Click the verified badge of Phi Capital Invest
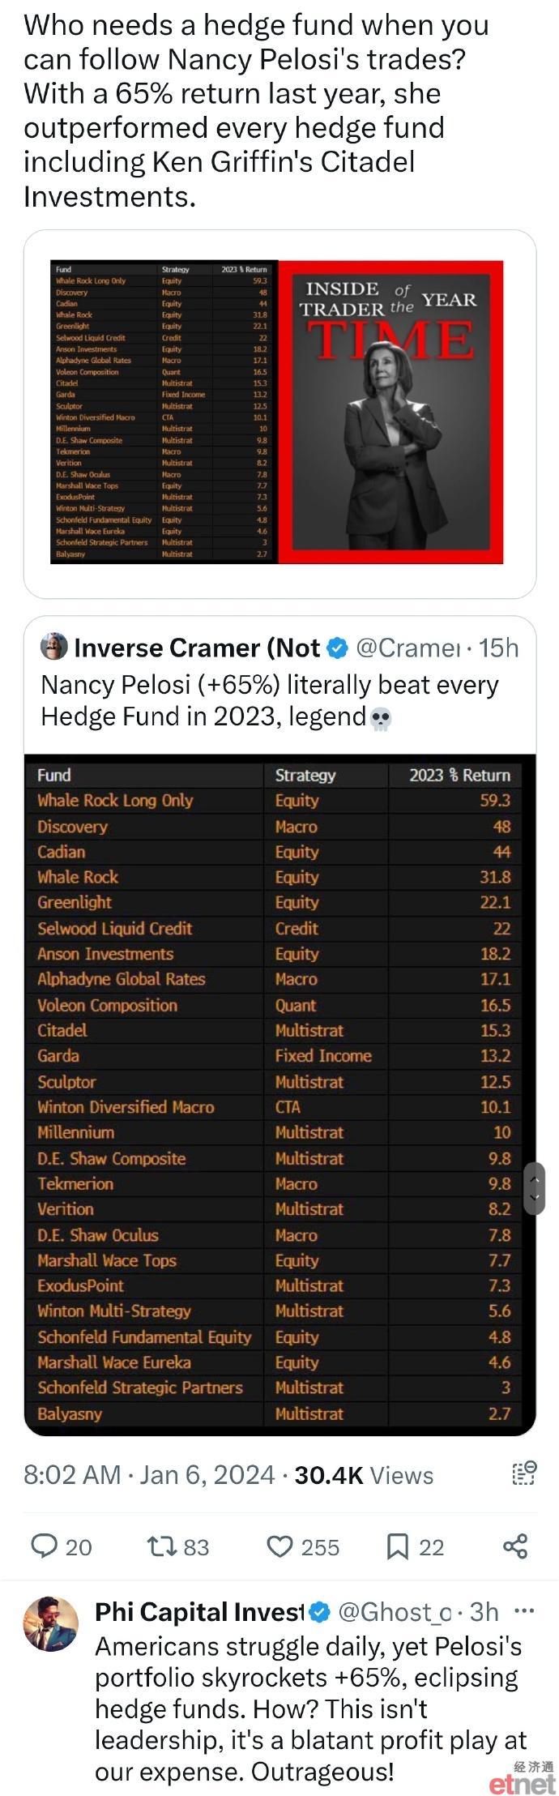The width and height of the screenshot is (559, 1796). (320, 1612)
